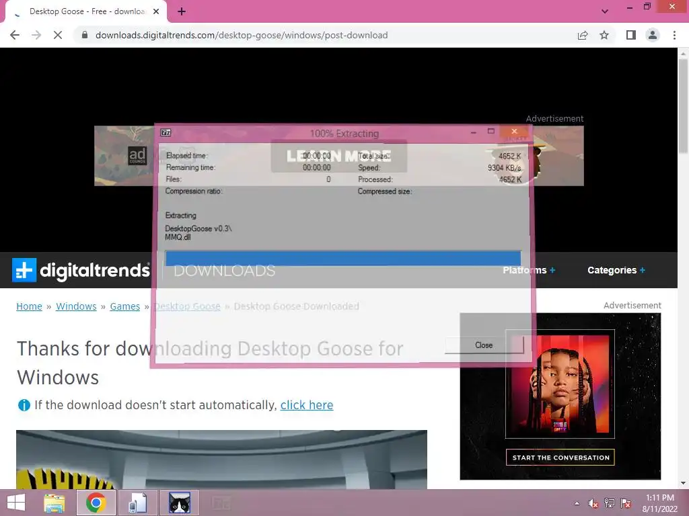This screenshot has width=689, height=516.
Task: Open the Desktop Goose breadcrumb link
Action: click(187, 306)
